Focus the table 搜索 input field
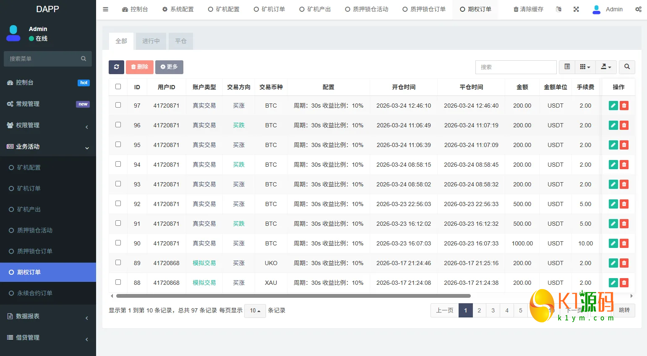This screenshot has width=647, height=356. click(x=516, y=67)
